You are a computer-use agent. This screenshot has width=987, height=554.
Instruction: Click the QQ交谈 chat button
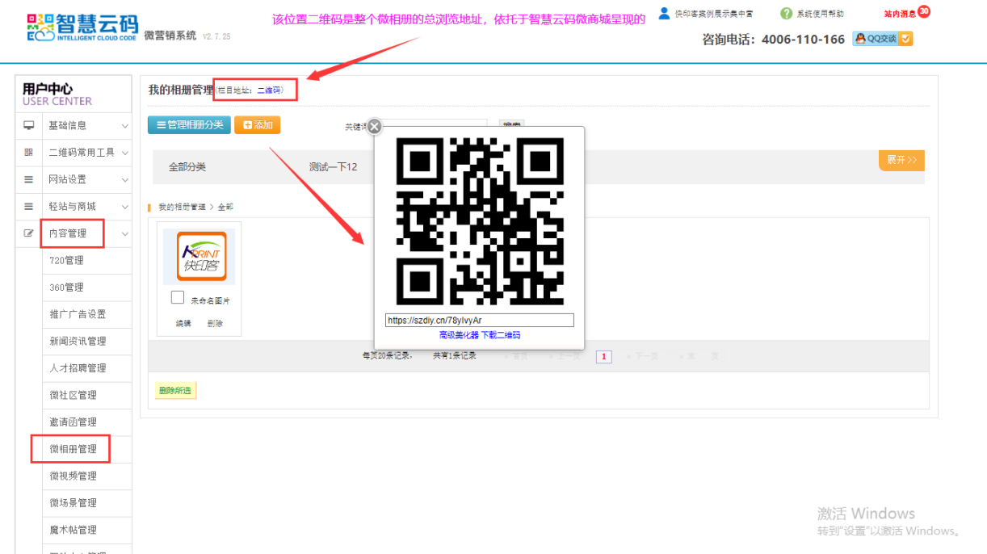tap(882, 39)
